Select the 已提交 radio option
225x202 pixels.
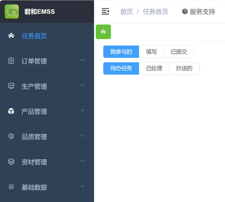(x=179, y=52)
